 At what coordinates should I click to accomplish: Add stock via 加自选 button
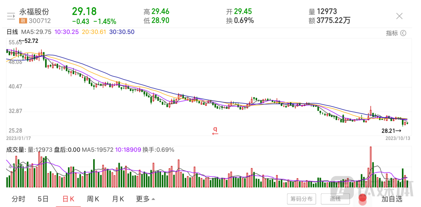[x=392, y=199]
